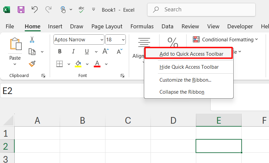Click the active cell E2
Image resolution: width=269 pixels, height=163 pixels.
219,146
